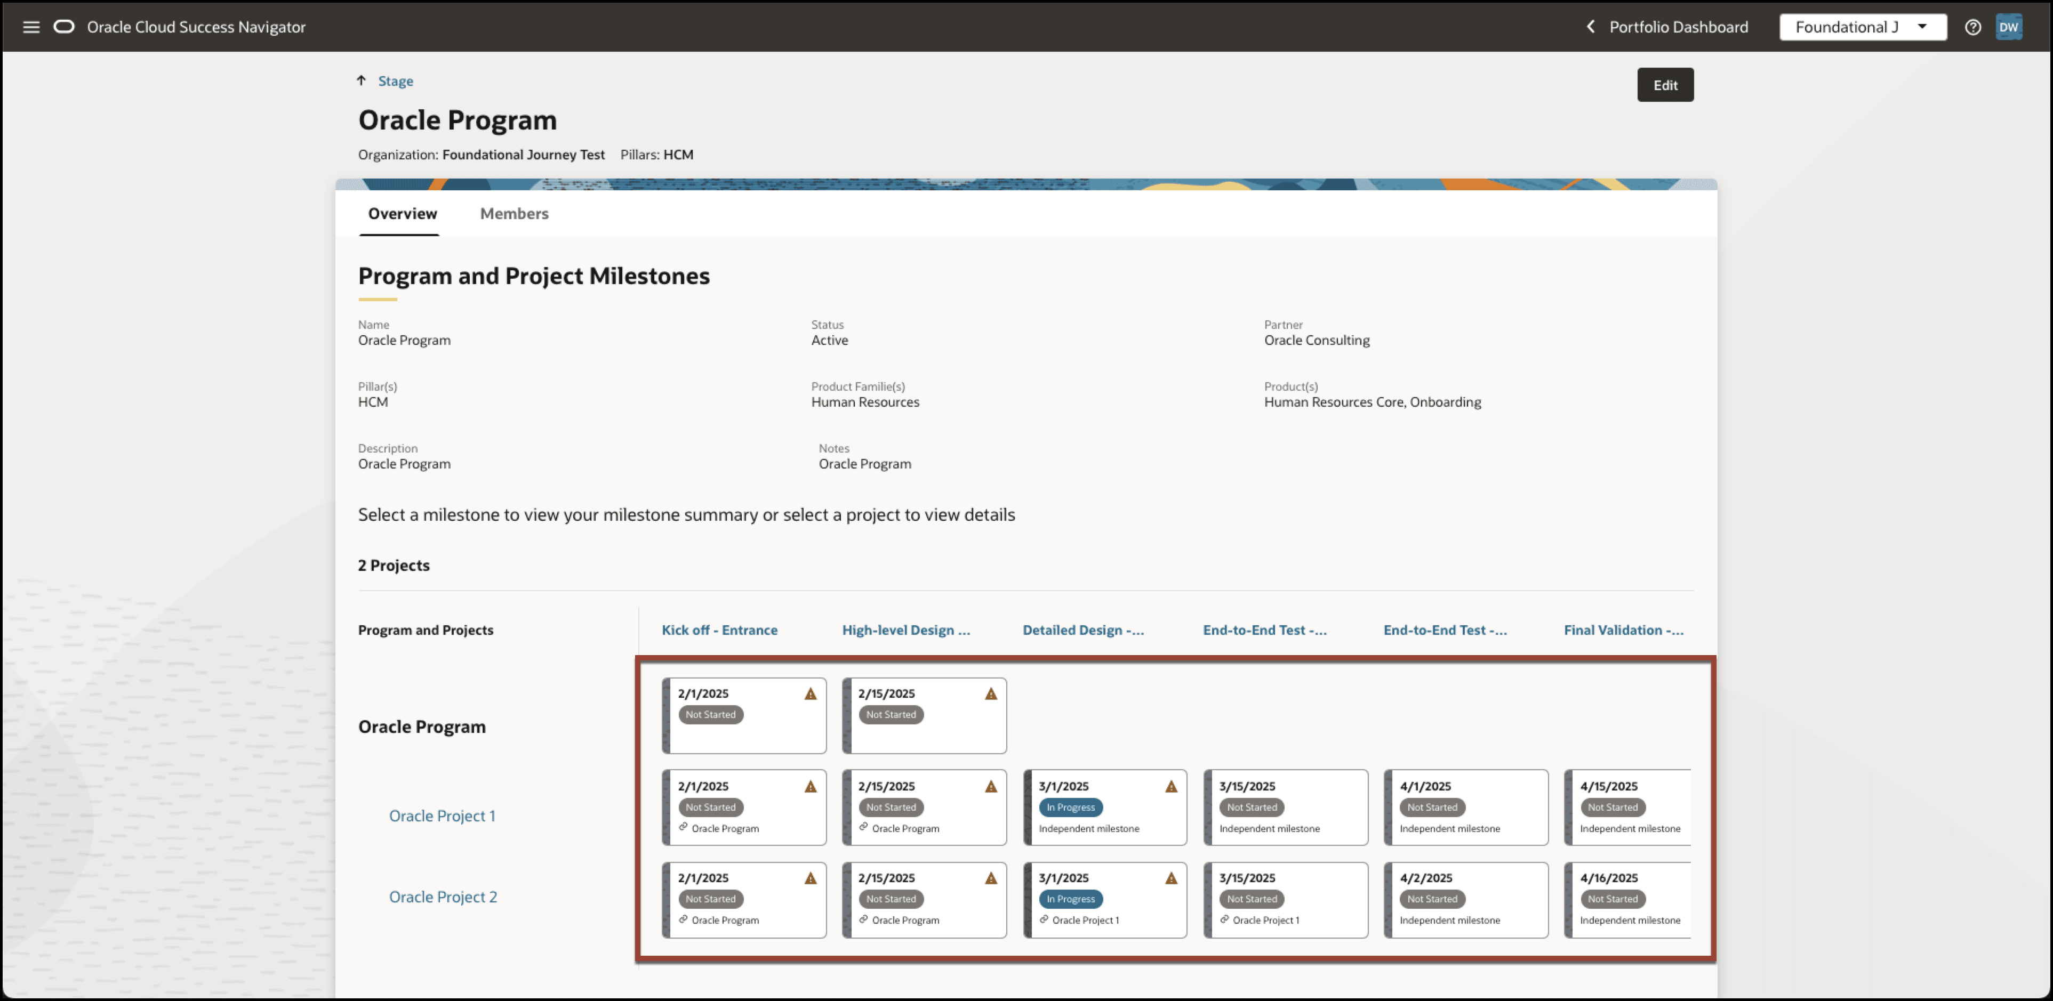This screenshot has width=2053, height=1001.
Task: Open the DW user avatar menu
Action: [2008, 27]
